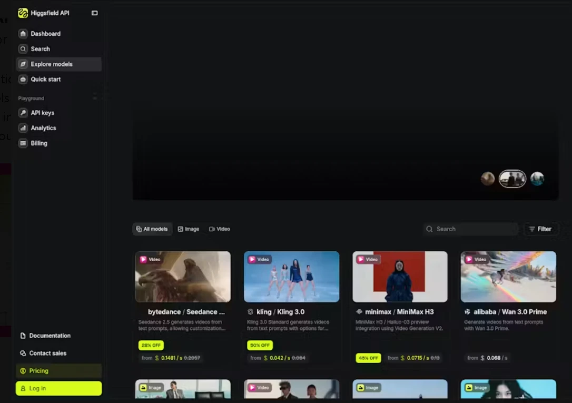This screenshot has width=572, height=403.
Task: Click the sidebar Search magnifier icon
Action: click(x=23, y=49)
